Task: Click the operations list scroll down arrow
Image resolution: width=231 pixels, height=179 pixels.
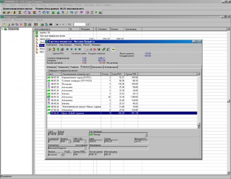Action: pos(198,127)
